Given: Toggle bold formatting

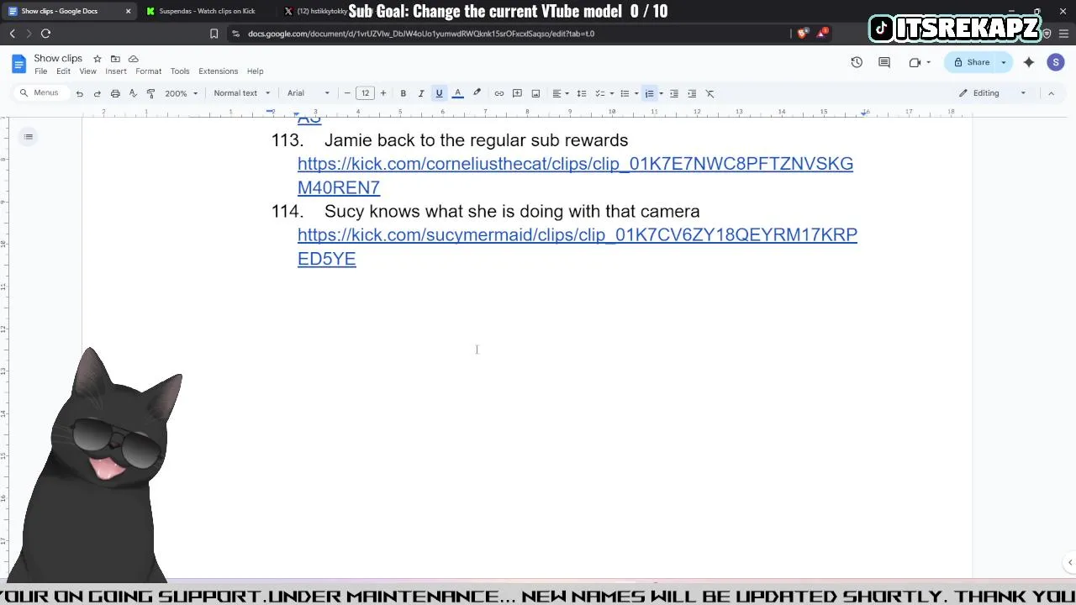Looking at the screenshot, I should 403,93.
